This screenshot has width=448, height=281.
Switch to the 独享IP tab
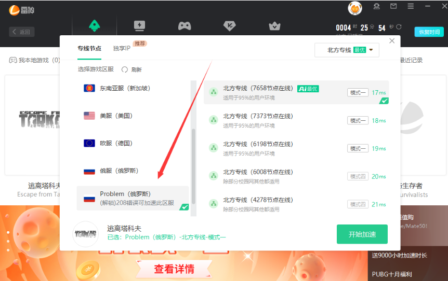click(122, 48)
